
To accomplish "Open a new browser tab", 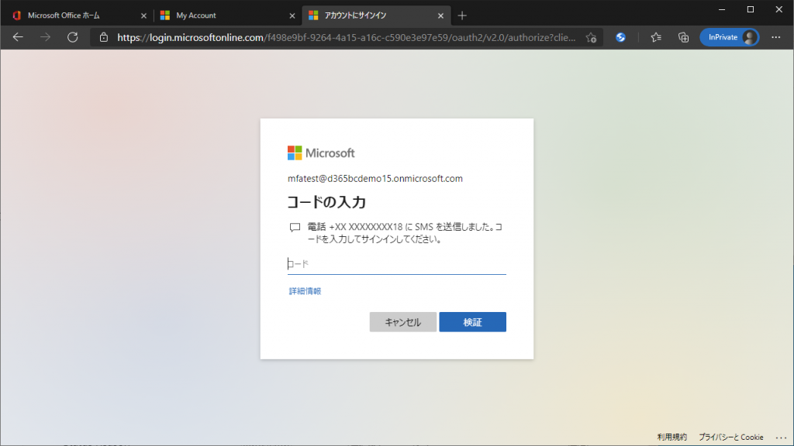I will click(x=462, y=15).
